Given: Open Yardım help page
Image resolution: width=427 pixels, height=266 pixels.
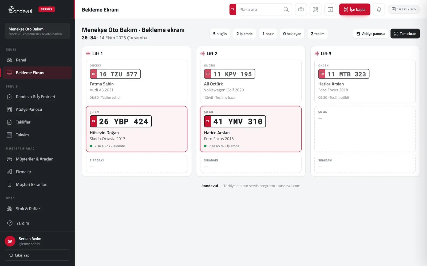Looking at the screenshot, I should coord(37,223).
